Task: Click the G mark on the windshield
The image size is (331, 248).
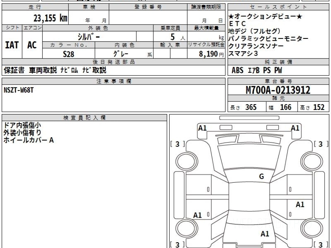Action: click(x=261, y=177)
